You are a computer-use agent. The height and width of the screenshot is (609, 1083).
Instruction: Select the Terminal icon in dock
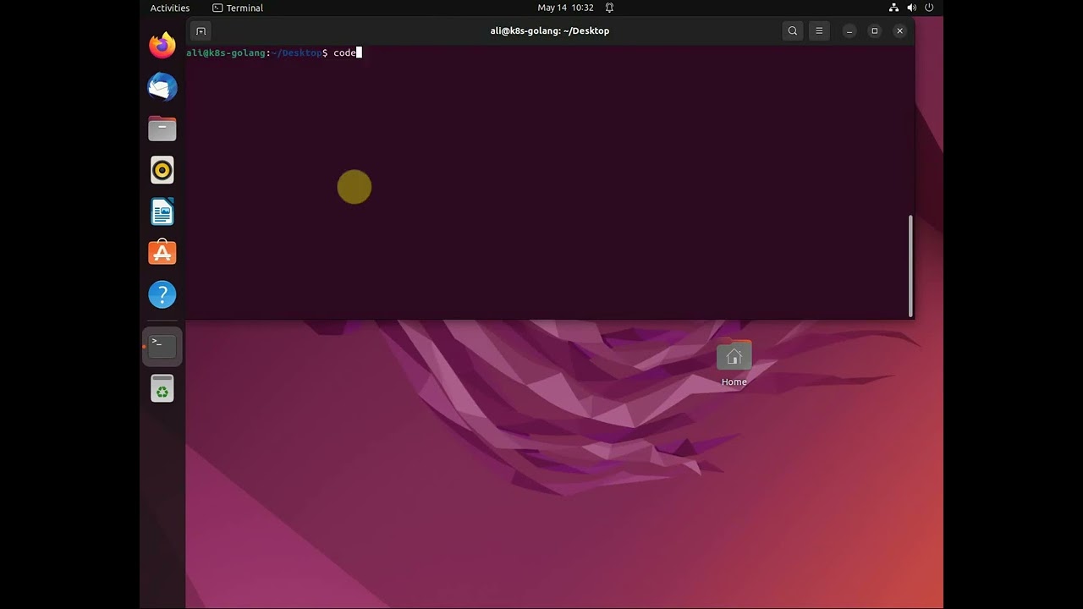pyautogui.click(x=162, y=346)
